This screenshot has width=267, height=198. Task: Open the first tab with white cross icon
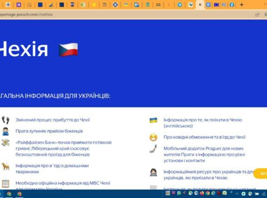pos(8,5)
